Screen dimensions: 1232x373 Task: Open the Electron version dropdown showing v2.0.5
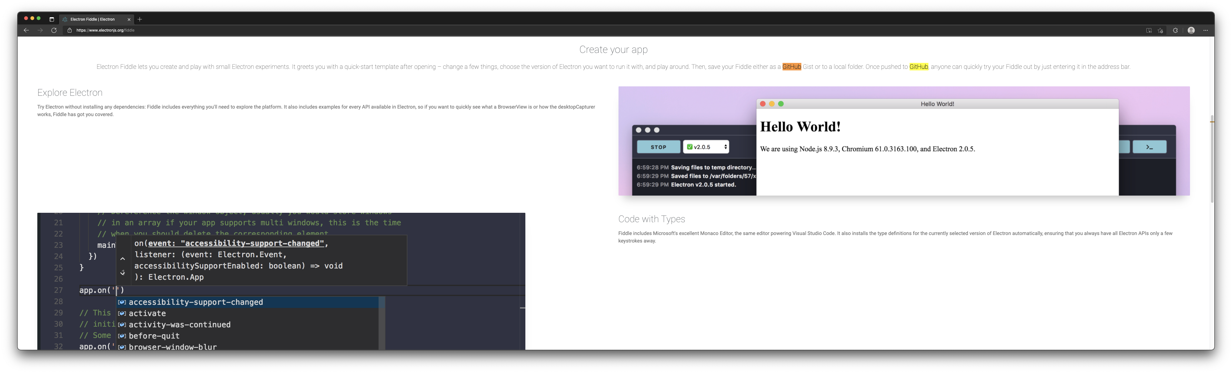[x=707, y=147]
